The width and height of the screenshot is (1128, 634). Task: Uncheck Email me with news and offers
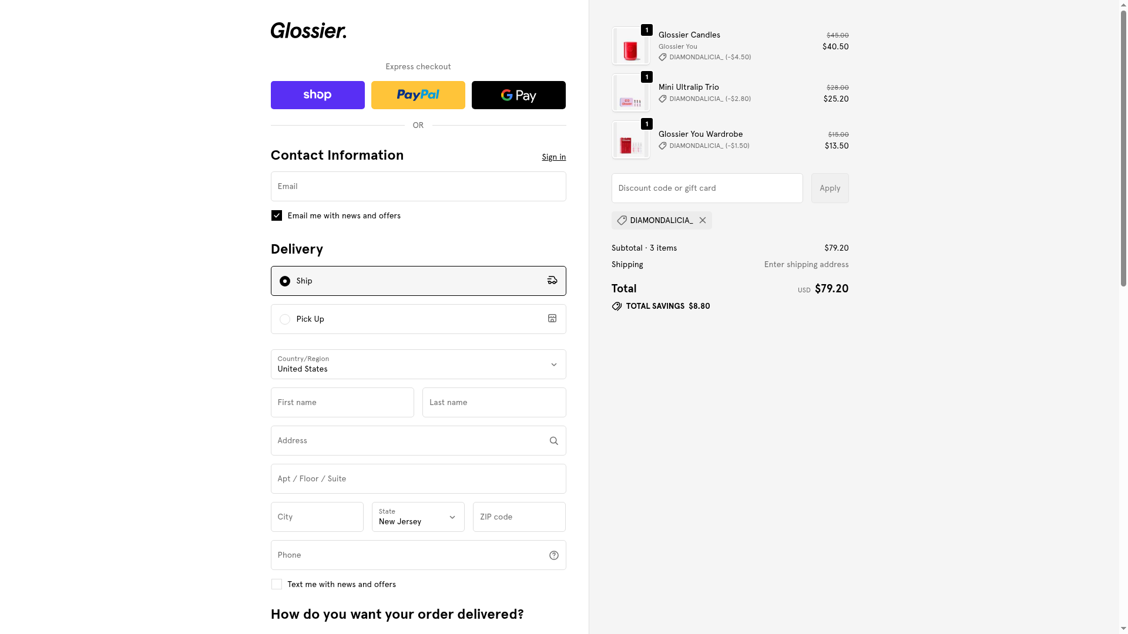coord(277,215)
